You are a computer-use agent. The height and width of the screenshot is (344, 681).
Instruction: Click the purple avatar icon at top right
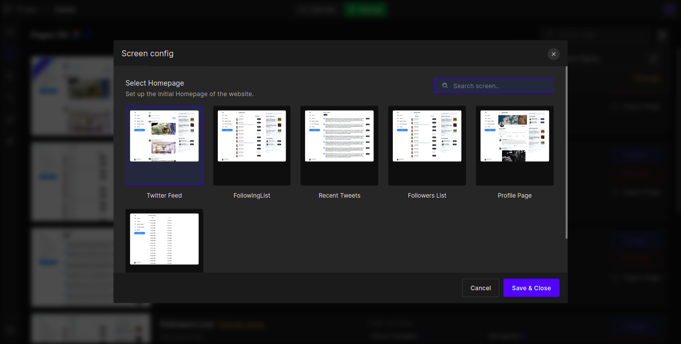pos(669,9)
